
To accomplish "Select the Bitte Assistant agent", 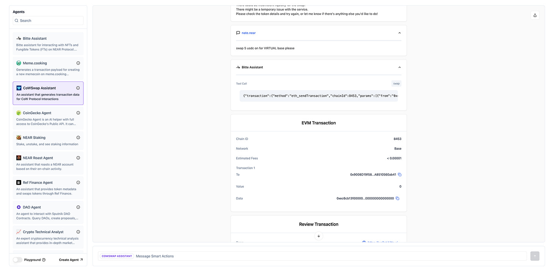I will 48,44.
